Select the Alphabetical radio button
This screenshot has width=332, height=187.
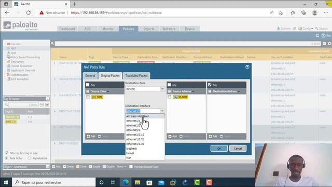(x=30, y=158)
